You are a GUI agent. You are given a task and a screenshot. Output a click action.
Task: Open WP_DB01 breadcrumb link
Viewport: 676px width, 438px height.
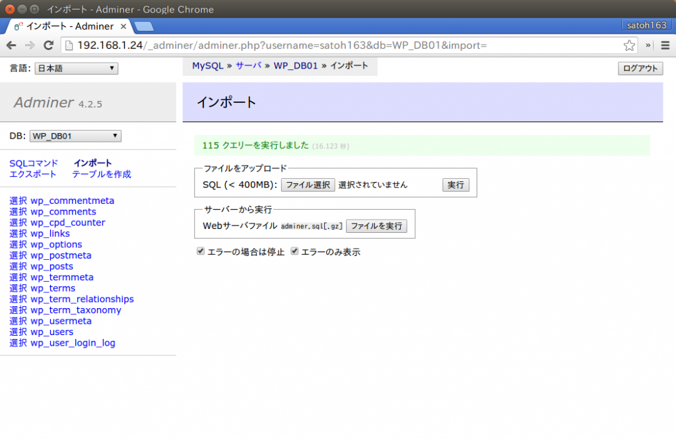[x=295, y=66]
